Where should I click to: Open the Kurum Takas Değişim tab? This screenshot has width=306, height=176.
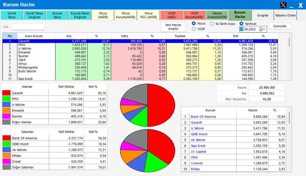tap(80, 15)
